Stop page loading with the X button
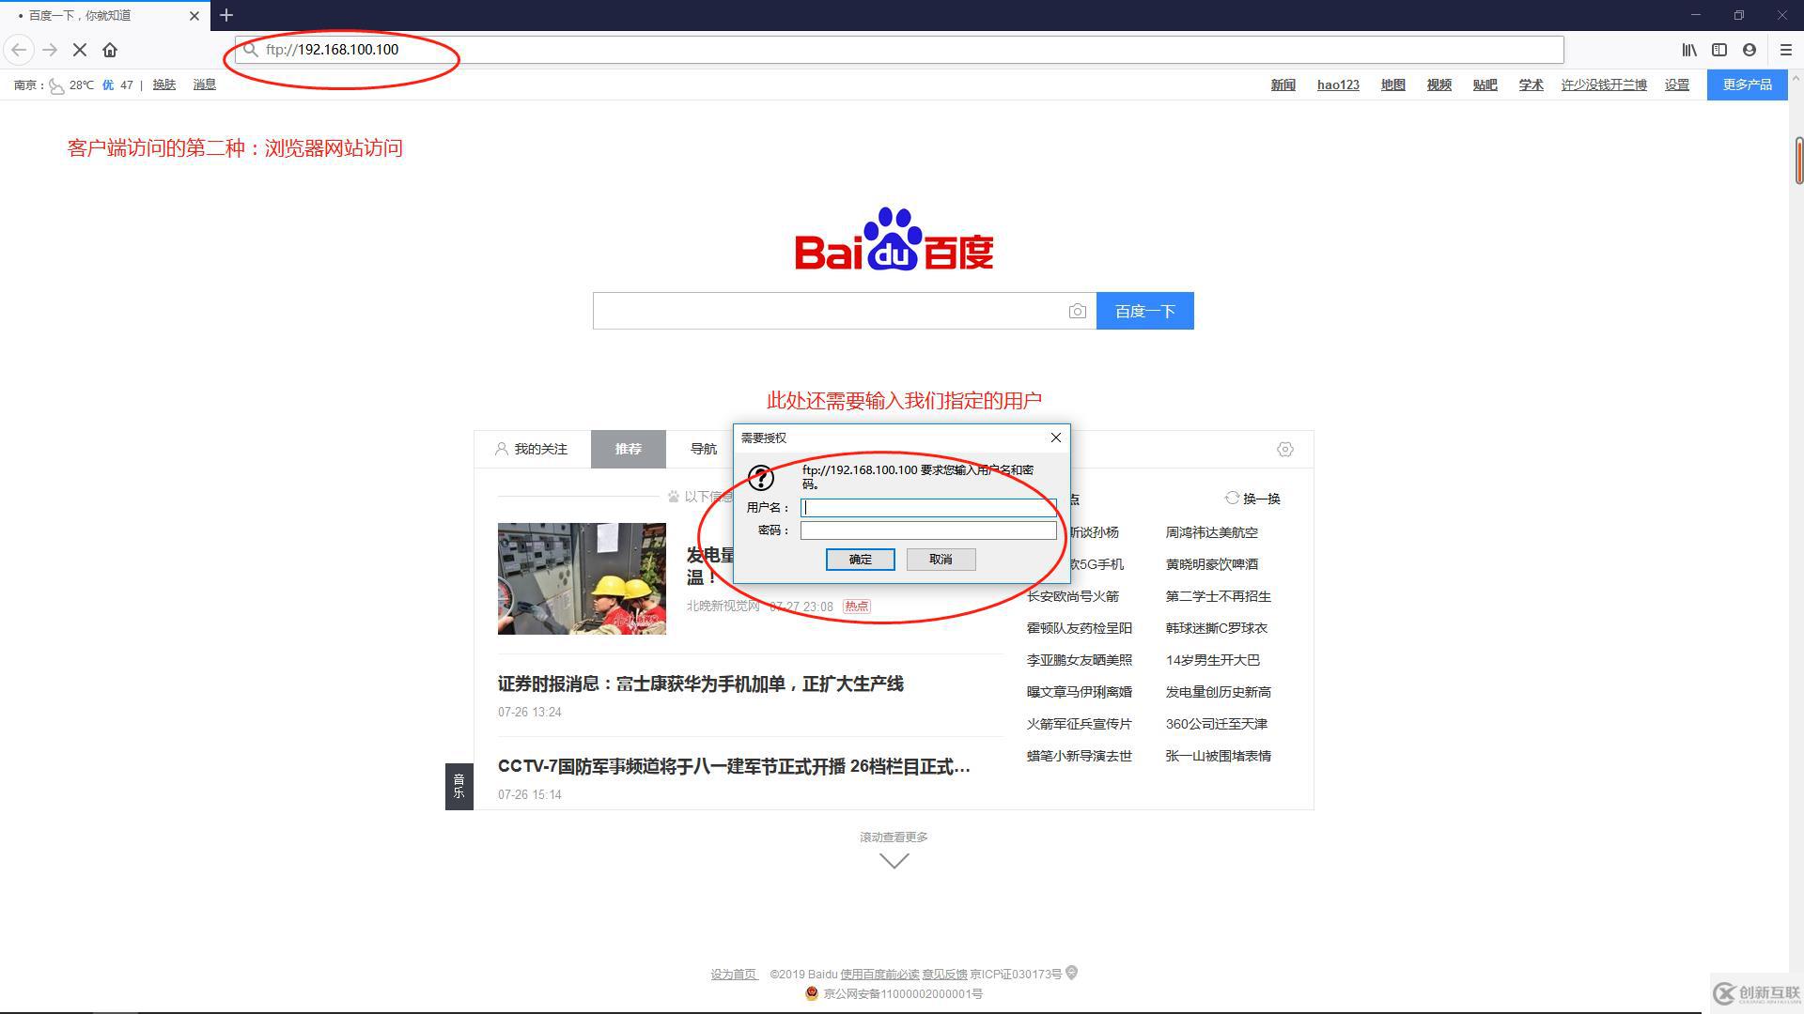 (80, 50)
